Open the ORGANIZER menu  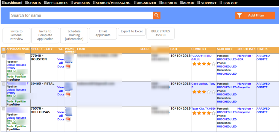[145, 3]
